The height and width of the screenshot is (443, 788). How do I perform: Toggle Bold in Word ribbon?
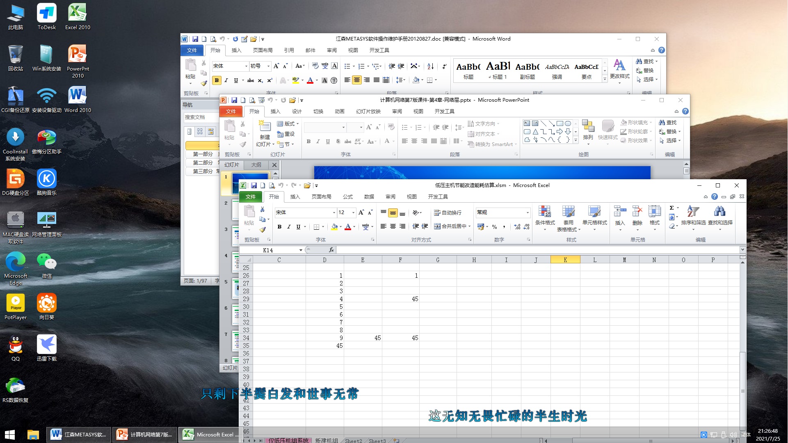coord(217,80)
